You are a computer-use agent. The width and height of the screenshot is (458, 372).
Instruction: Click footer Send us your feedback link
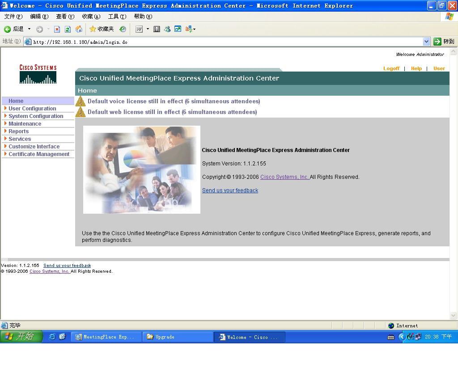coord(67,266)
